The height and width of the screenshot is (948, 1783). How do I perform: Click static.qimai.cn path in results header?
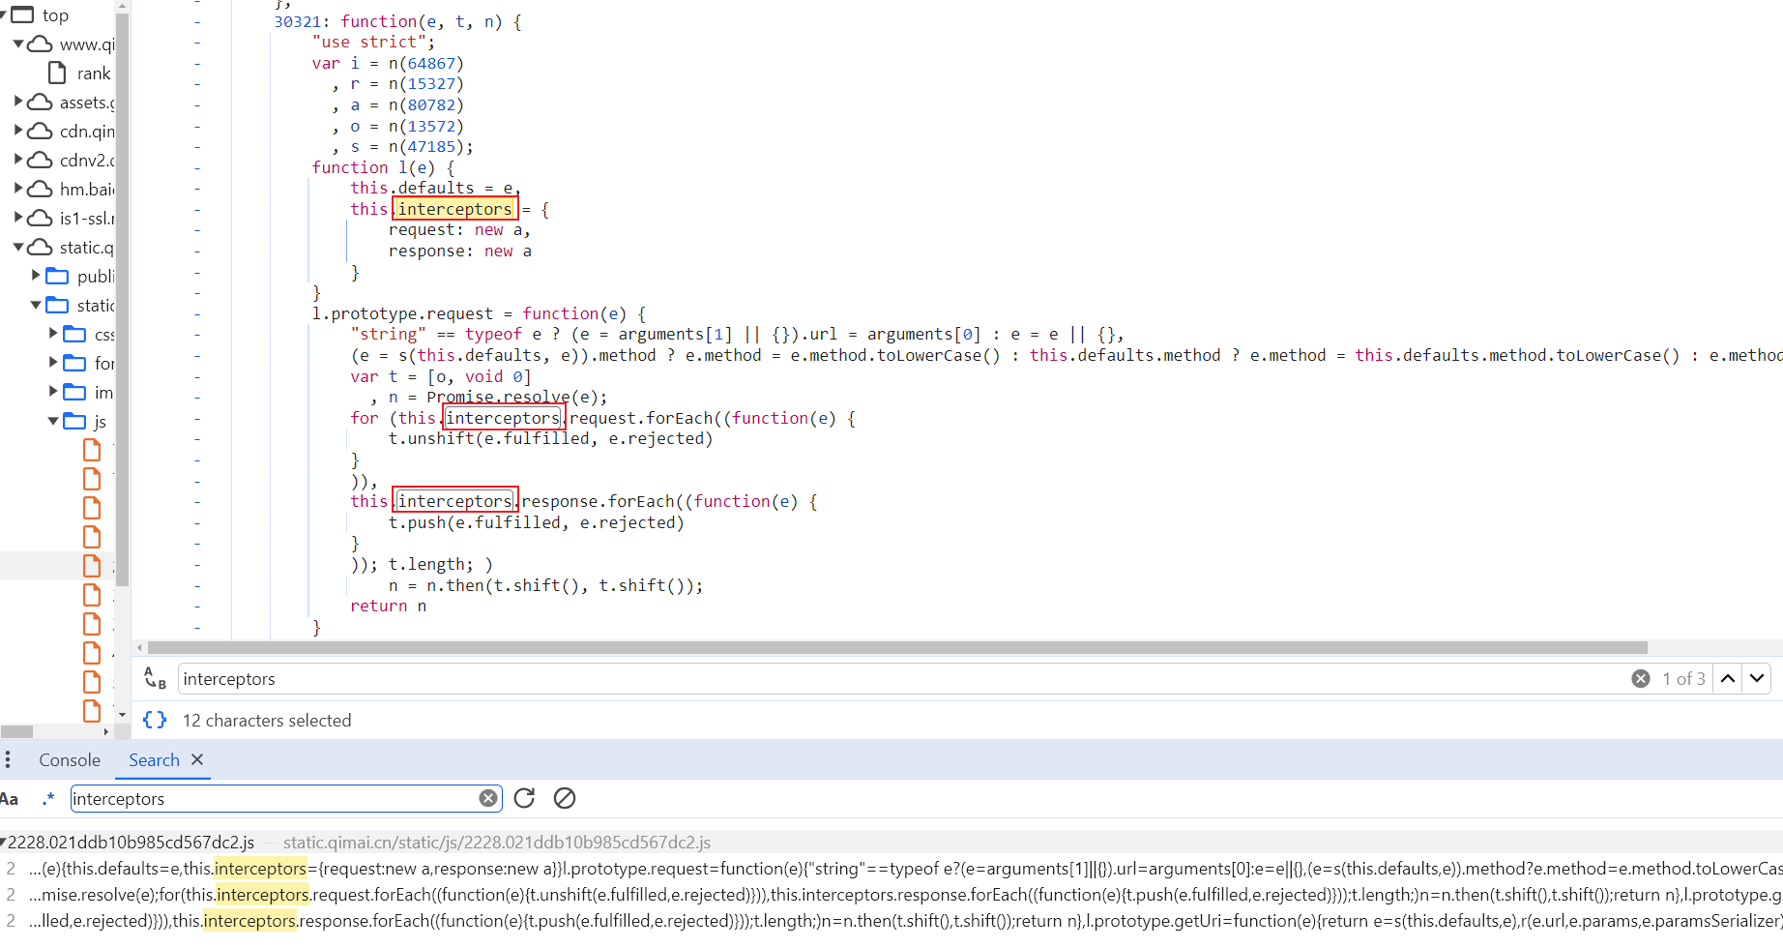(x=497, y=843)
